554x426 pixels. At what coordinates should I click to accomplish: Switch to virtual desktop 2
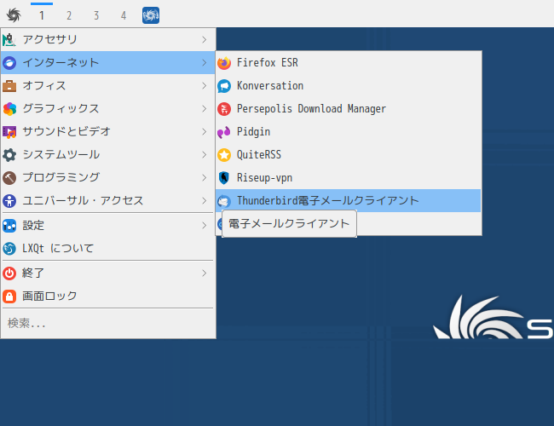pos(69,15)
